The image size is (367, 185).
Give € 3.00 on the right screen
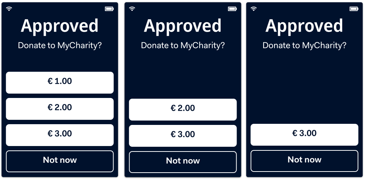pos(304,135)
